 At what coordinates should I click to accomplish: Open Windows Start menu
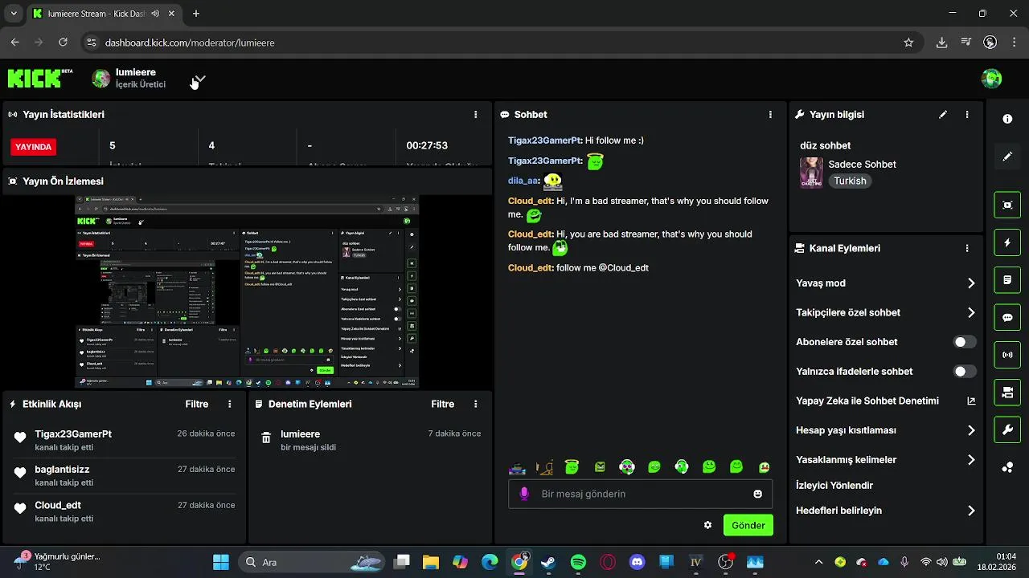coord(221,562)
